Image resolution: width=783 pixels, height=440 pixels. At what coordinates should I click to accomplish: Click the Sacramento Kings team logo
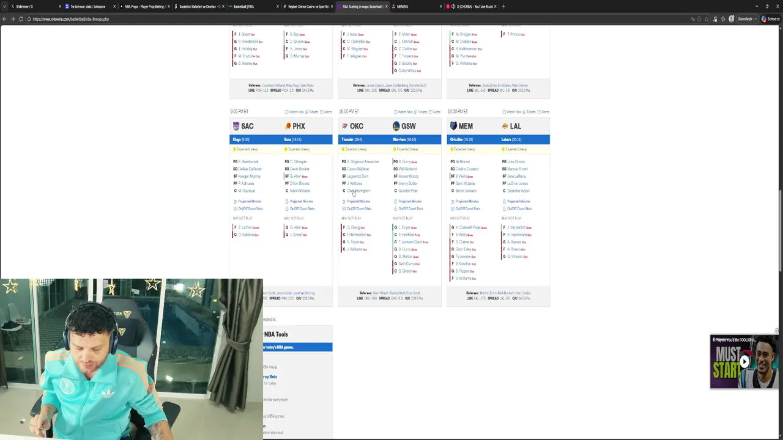click(x=236, y=126)
